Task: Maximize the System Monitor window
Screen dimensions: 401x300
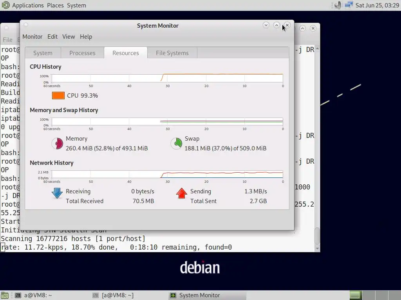Action: [x=276, y=25]
